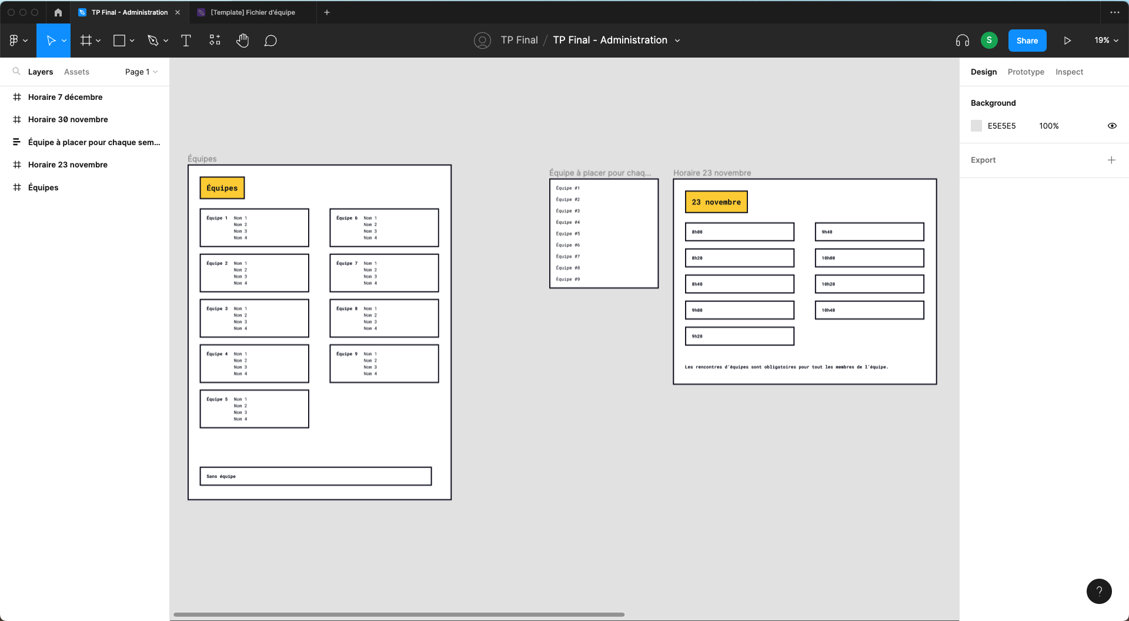Select the Horaire 30 novembre layer
The width and height of the screenshot is (1129, 621).
pyautogui.click(x=68, y=119)
